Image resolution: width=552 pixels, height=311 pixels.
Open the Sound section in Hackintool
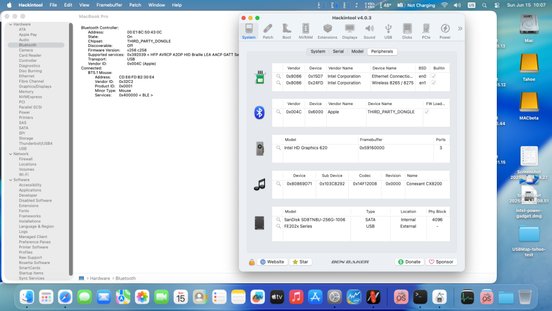coord(369,31)
